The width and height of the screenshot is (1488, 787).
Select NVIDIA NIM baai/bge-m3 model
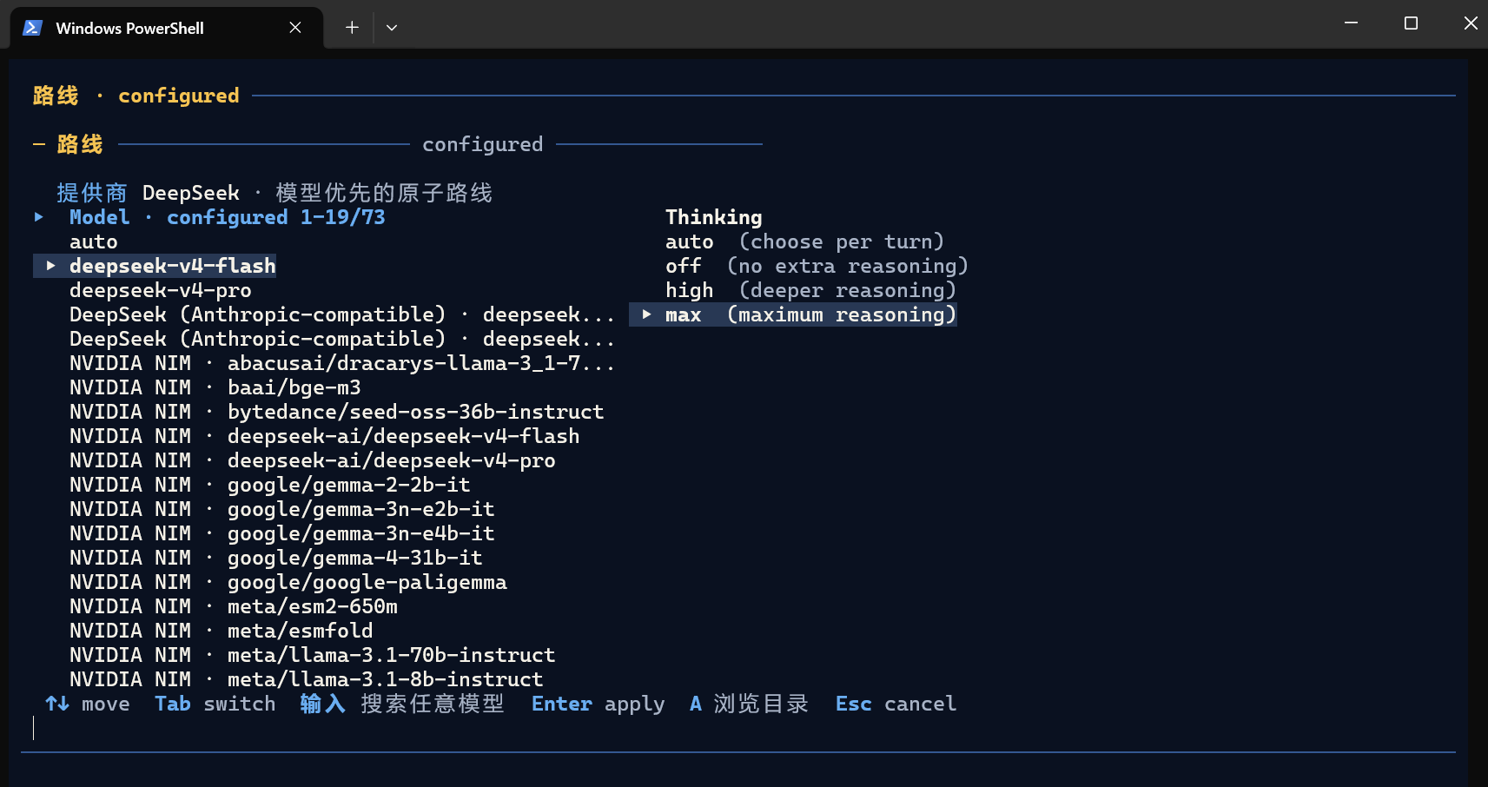(x=215, y=387)
